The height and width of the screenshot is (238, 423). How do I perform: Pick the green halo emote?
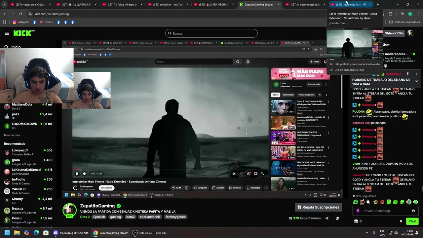389,202
